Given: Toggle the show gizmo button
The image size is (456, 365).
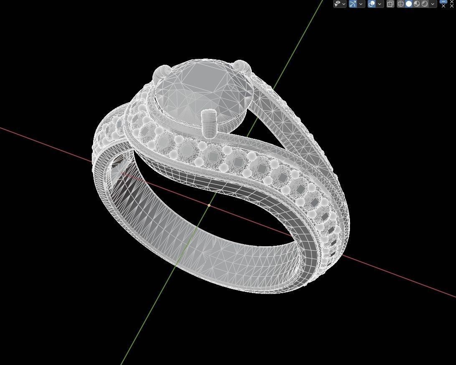Looking at the screenshot, I should pos(353,4).
